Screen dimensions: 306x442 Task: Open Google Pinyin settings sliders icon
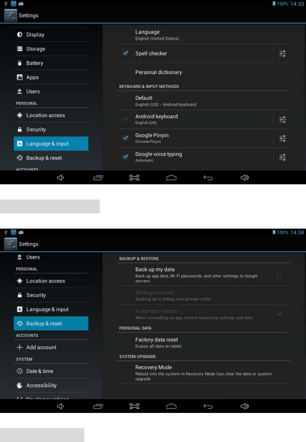click(282, 138)
